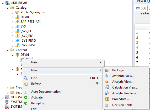
Task: Expand the DEV01 schema under Catalog
Action: point(13,17)
